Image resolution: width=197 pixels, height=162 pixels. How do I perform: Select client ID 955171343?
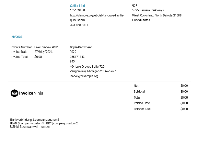click(x=77, y=57)
